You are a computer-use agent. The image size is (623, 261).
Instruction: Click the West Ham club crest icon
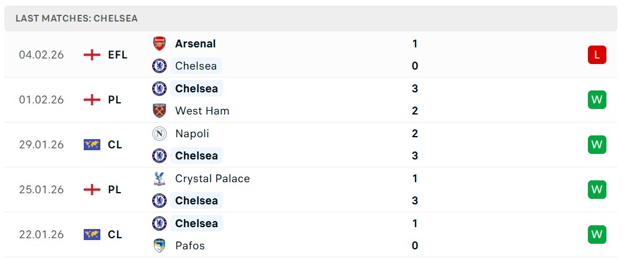coord(159,111)
